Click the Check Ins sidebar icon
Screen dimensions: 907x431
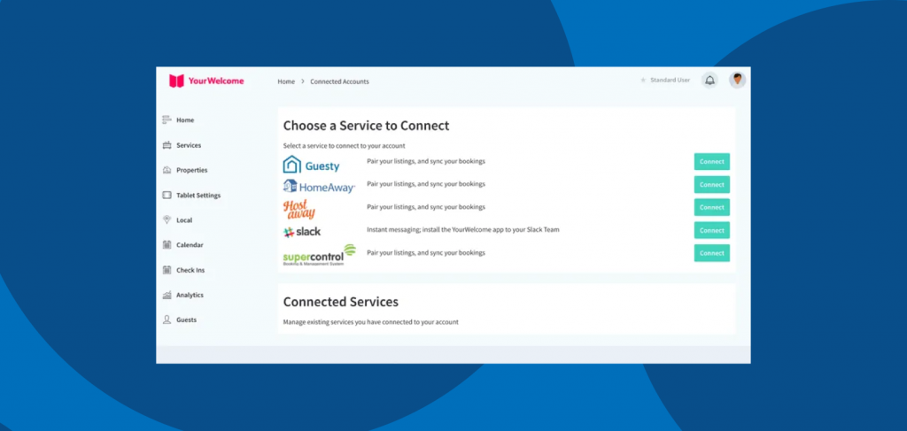point(167,270)
